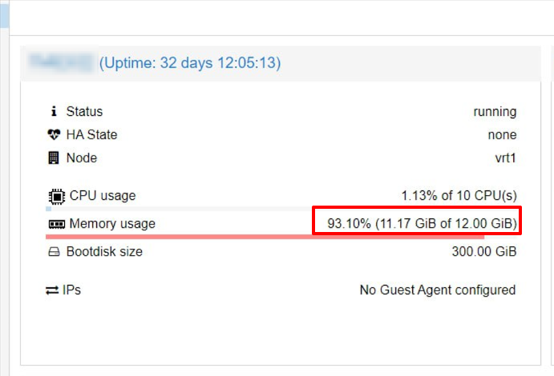Click the No Guest Agent configured text
This screenshot has width=554, height=376.
438,290
